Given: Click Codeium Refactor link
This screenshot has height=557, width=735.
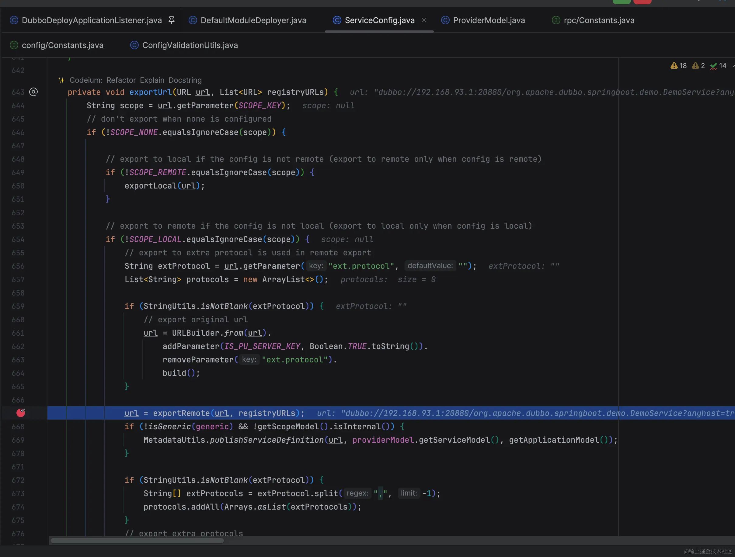Looking at the screenshot, I should (121, 80).
